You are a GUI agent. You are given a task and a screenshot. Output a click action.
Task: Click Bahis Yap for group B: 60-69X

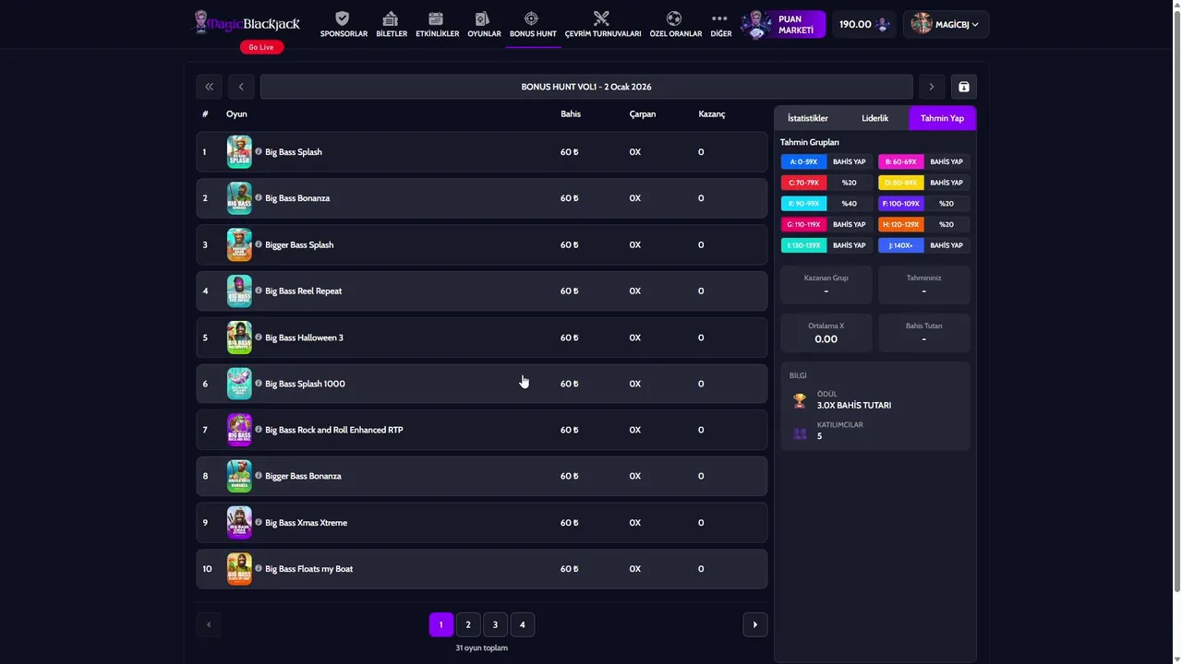(x=947, y=161)
